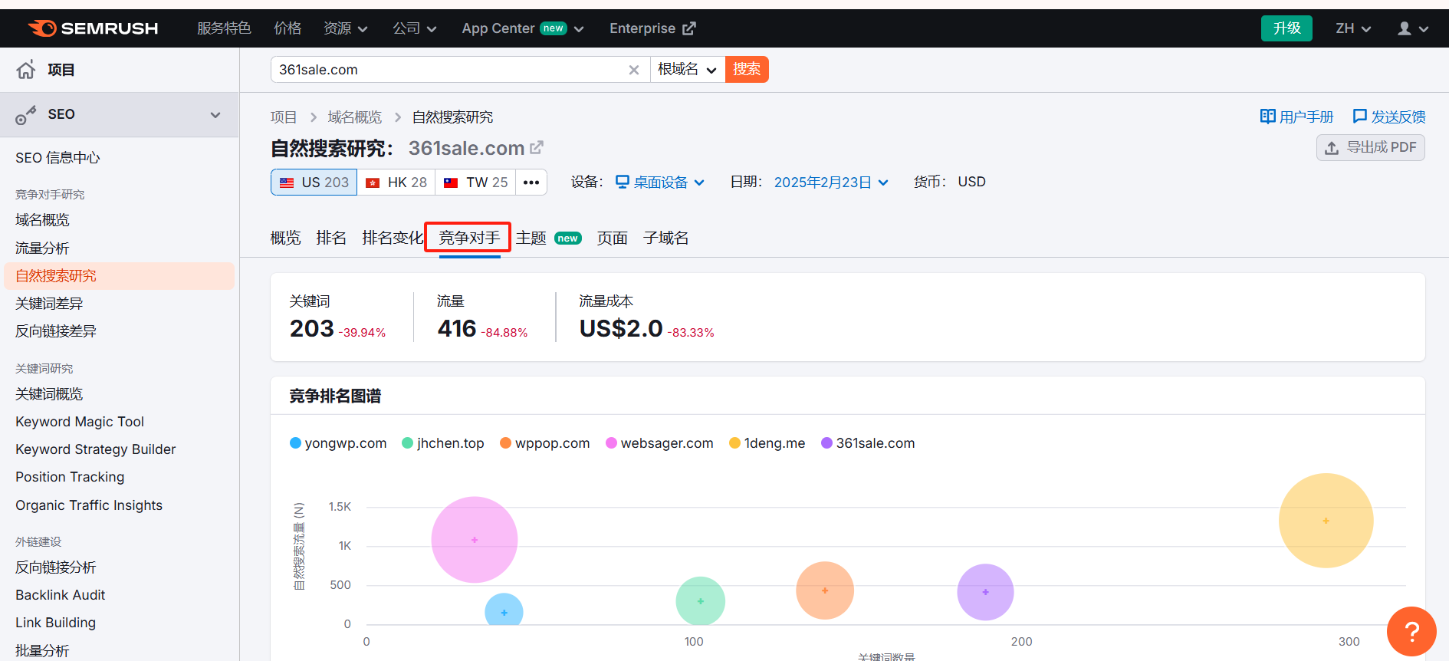
Task: Click the Semrush logo
Action: click(x=93, y=28)
